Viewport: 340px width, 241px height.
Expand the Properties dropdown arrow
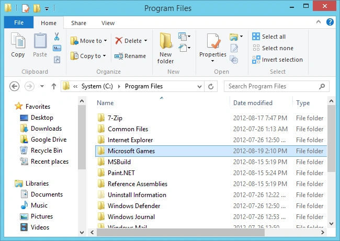pyautogui.click(x=213, y=61)
